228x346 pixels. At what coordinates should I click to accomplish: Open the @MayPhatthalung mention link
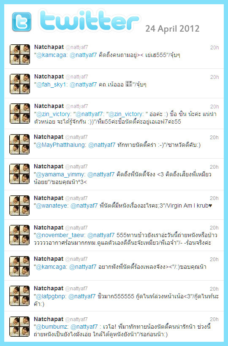coord(61,145)
